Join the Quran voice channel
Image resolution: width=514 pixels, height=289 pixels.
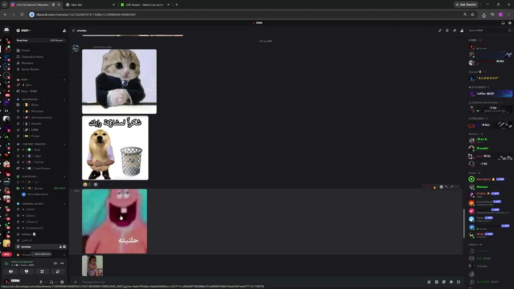click(x=39, y=188)
